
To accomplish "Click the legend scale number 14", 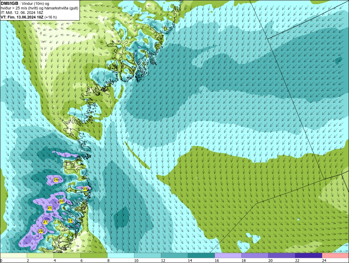I will pos(190,261).
